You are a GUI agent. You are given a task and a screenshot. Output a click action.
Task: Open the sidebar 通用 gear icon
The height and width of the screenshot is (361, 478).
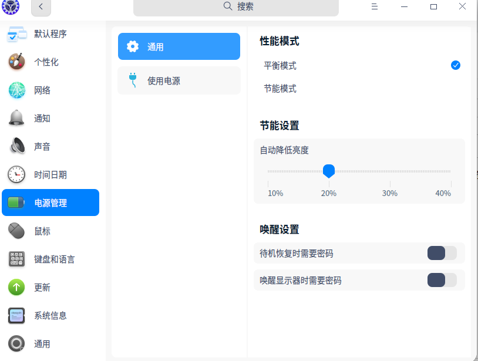coord(16,343)
